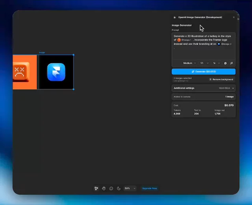252x205 pixels.
Task: Click the Upgrade Now link
Action: pos(150,188)
